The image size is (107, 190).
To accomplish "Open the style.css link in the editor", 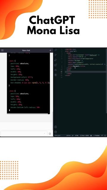I will 93,55.
